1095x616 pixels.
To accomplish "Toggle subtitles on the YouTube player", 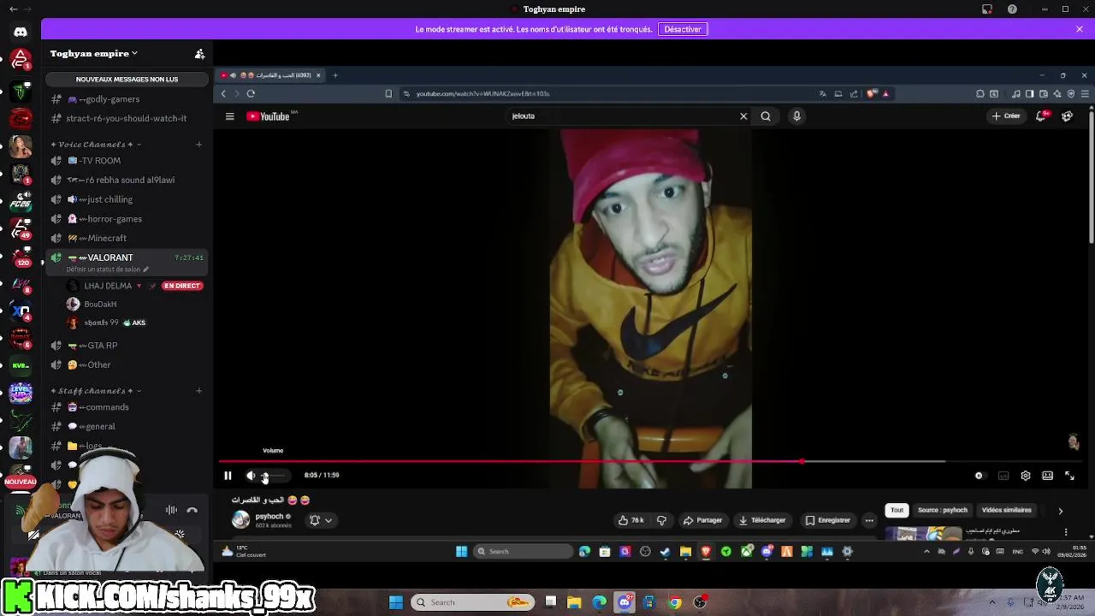I will (x=1003, y=476).
